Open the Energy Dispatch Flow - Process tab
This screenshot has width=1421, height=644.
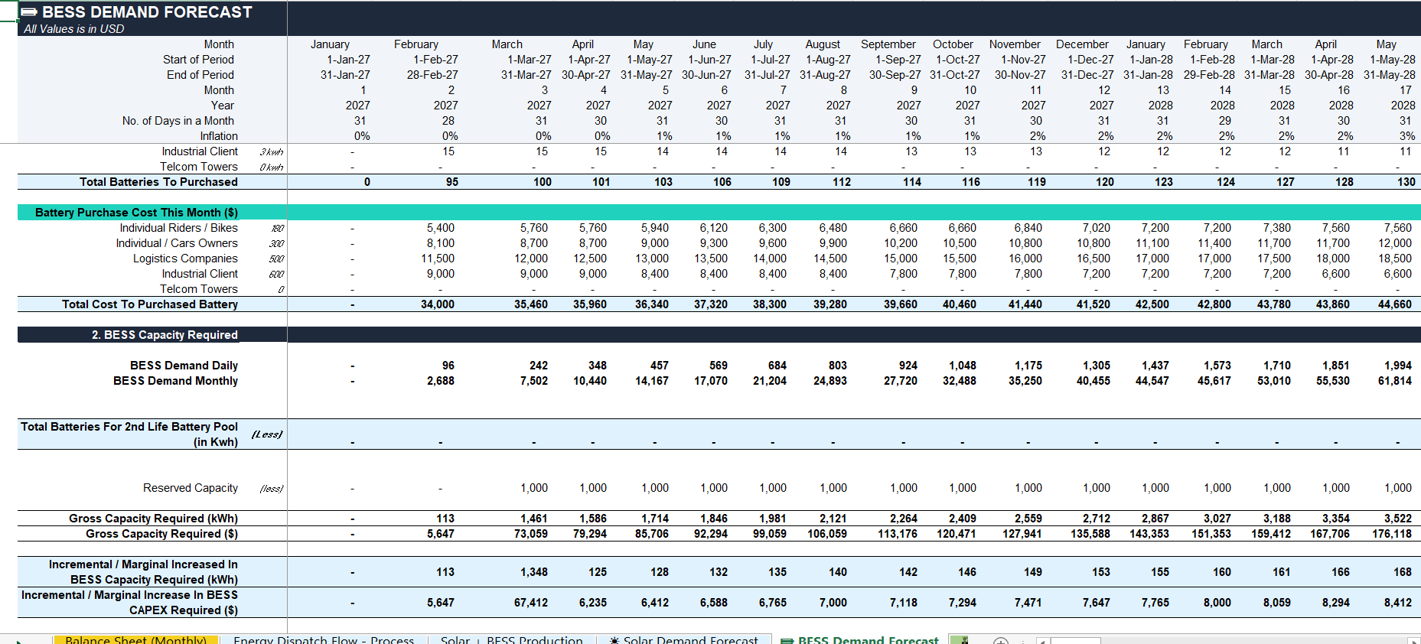[324, 640]
